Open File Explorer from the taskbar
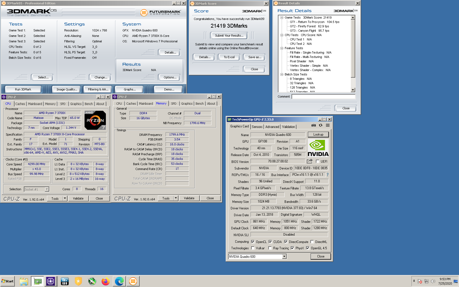 (x=24, y=281)
